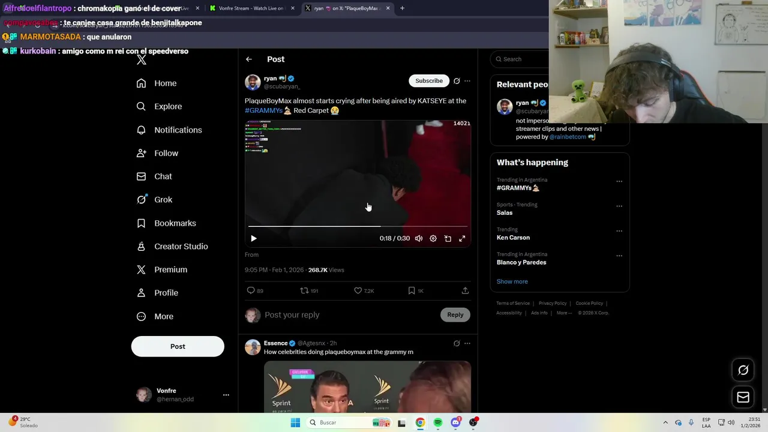Open options for Blanco y Paredes trend
This screenshot has height=432, width=768.
(x=619, y=256)
